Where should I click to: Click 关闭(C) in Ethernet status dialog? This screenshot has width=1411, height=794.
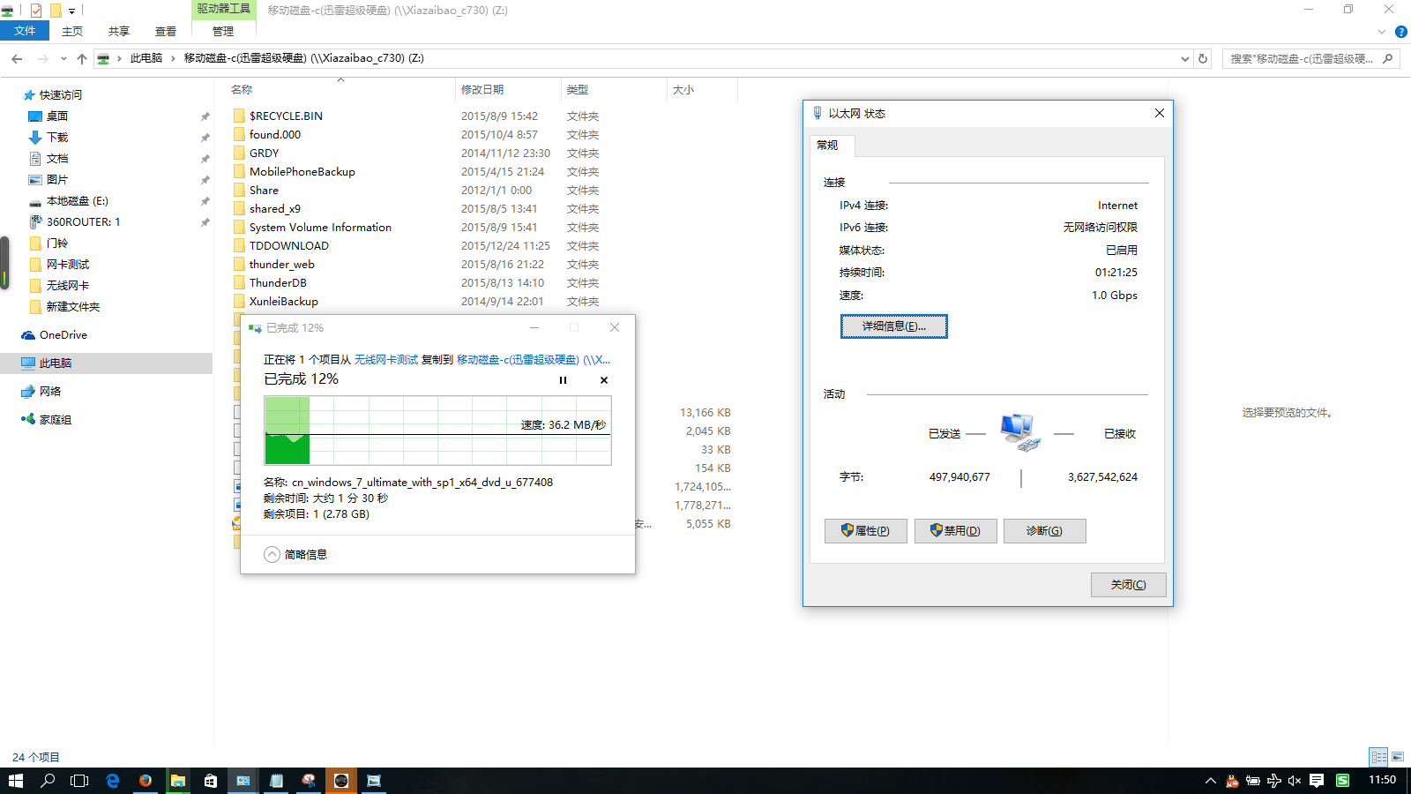coord(1128,585)
